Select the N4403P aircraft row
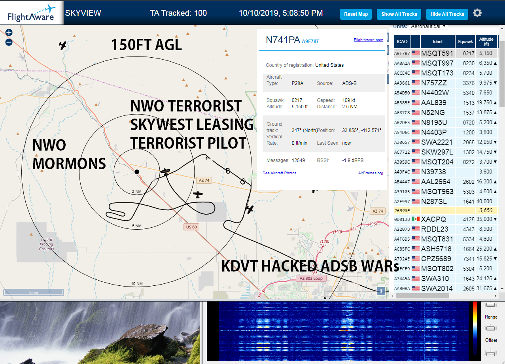The height and width of the screenshot is (364, 505). pos(446,132)
